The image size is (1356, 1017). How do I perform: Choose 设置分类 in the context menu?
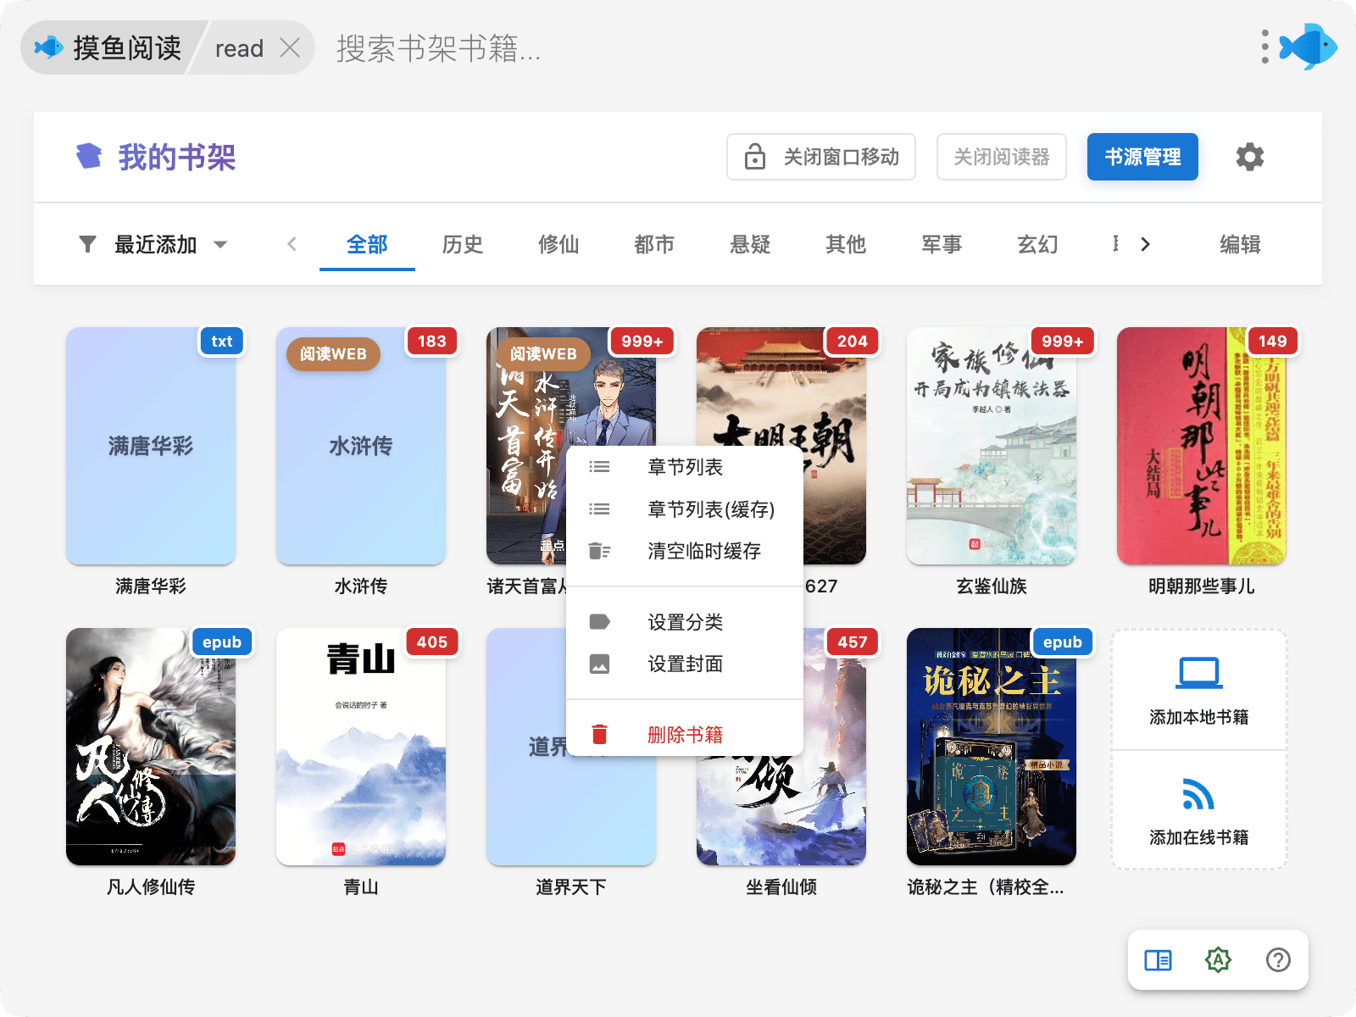685,622
